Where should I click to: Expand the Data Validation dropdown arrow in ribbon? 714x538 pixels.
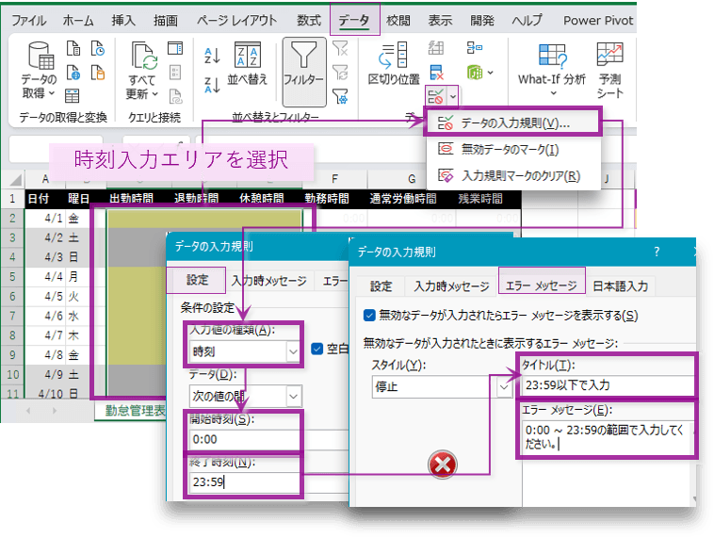pyautogui.click(x=453, y=96)
